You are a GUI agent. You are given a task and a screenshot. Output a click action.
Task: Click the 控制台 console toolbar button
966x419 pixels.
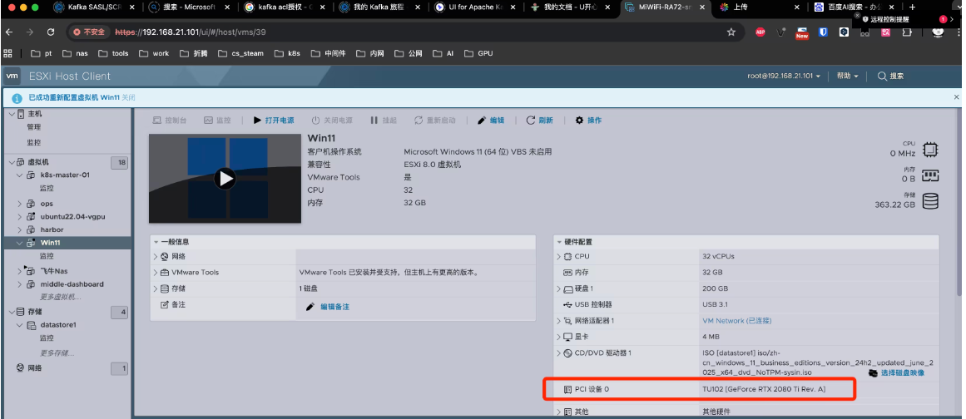(x=170, y=120)
